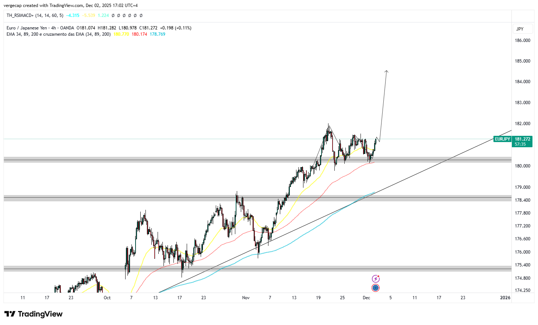
Task: Toggle the last ∅ hidden value marker
Action: coord(141,16)
